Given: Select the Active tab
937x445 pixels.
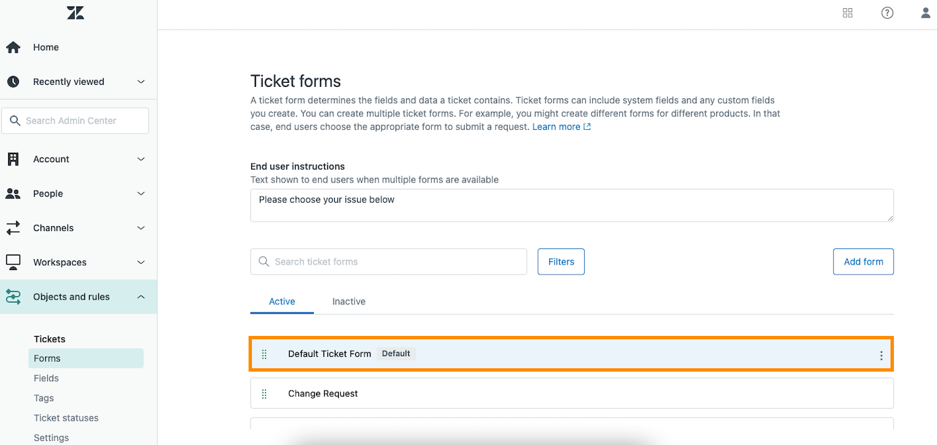Looking at the screenshot, I should click(x=282, y=302).
